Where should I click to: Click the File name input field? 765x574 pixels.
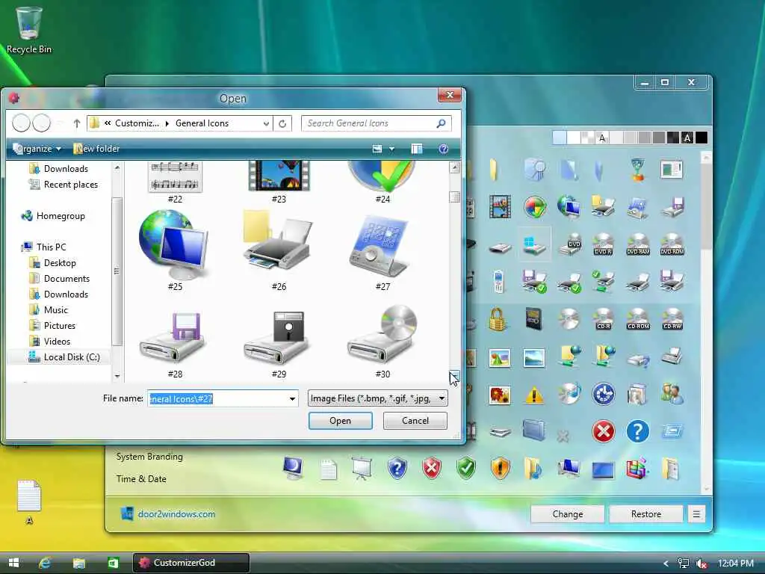click(217, 399)
